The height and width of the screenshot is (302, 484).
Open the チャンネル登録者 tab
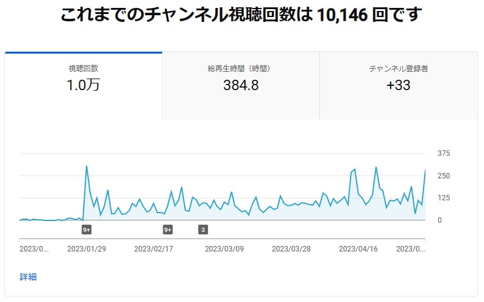coord(399,86)
